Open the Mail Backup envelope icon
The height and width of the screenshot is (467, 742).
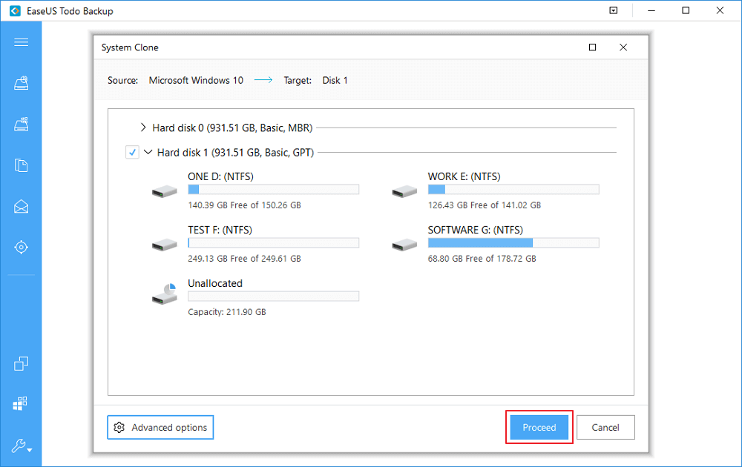21,207
